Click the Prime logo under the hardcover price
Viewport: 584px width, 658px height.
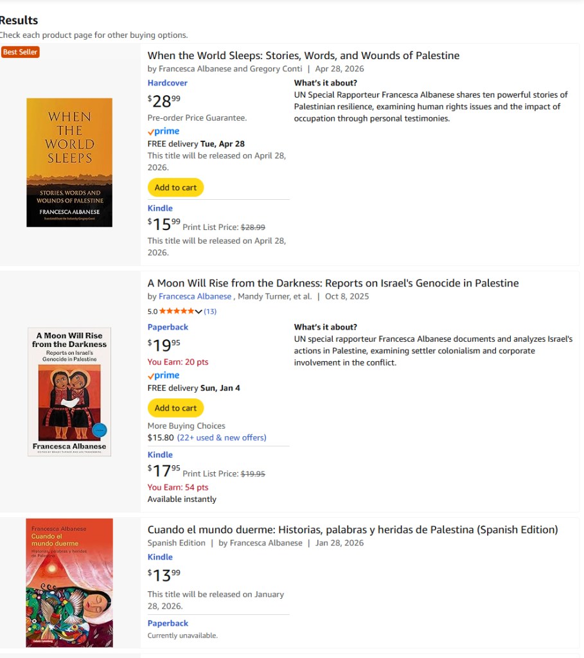click(x=163, y=131)
